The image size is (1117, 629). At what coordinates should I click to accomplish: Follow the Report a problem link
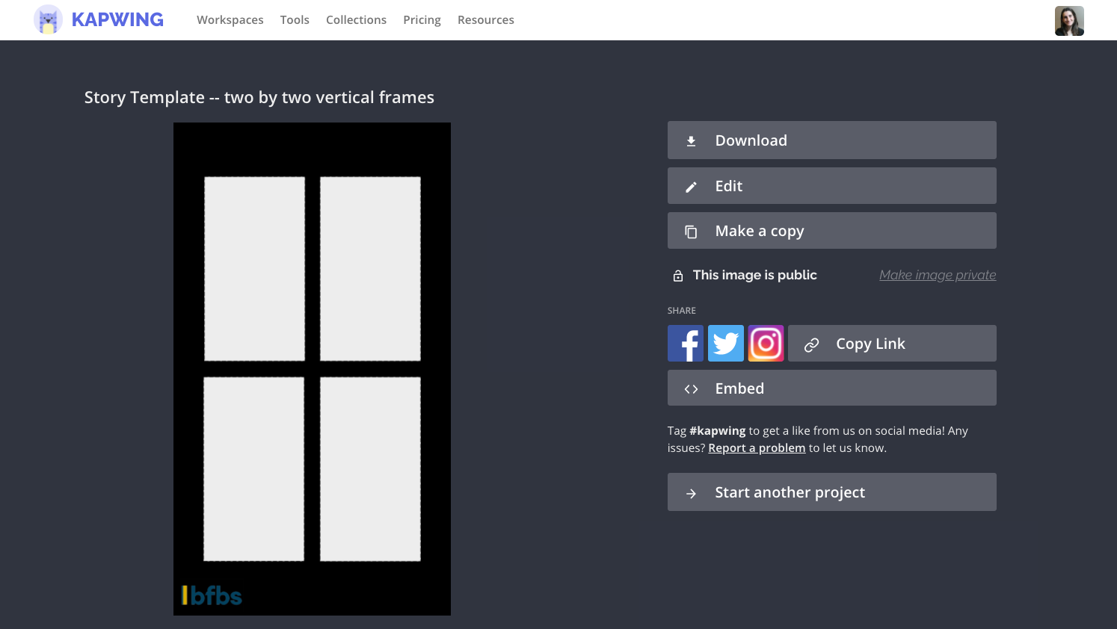(757, 448)
